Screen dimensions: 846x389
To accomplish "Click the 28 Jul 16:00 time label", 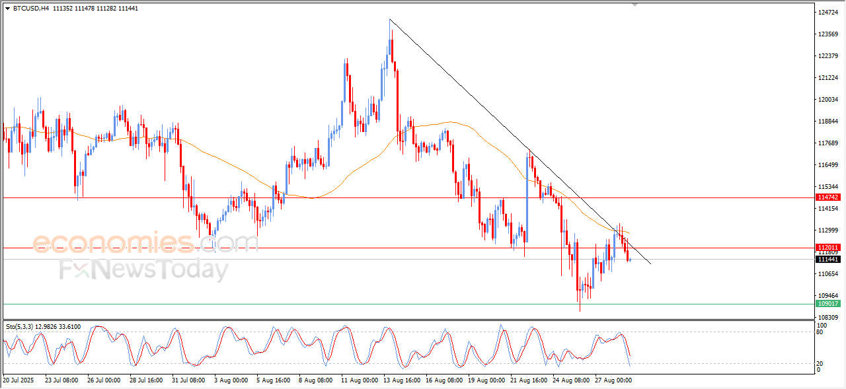I will (146, 380).
